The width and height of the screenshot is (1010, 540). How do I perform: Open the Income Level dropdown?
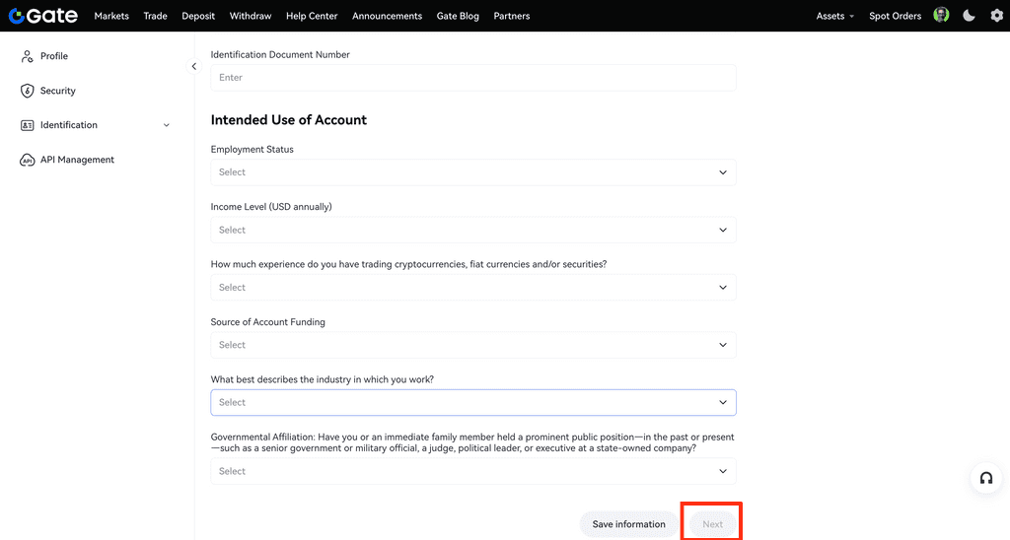tap(472, 230)
